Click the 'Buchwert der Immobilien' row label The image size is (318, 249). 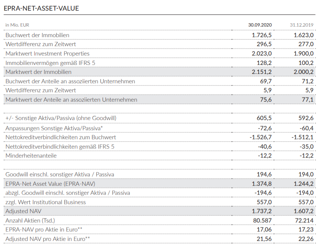pyautogui.click(x=37, y=35)
